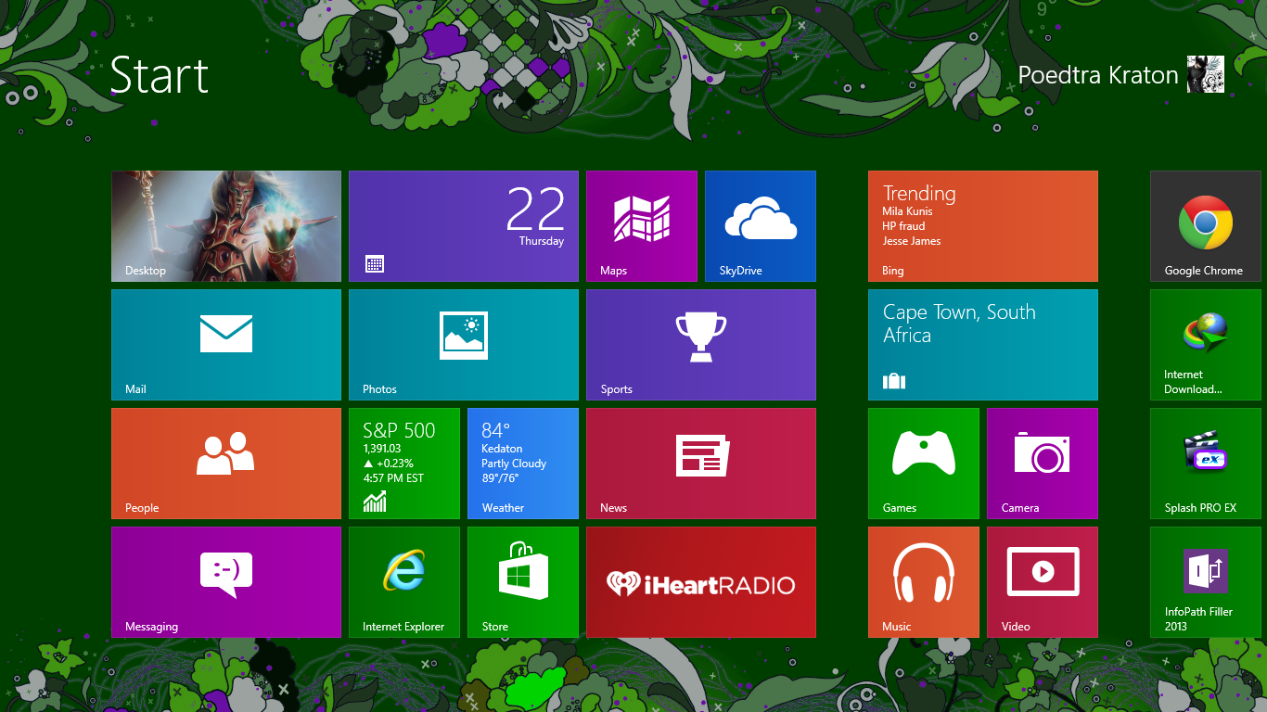
Task: Open Kedaton weather forecast tile
Action: (522, 463)
